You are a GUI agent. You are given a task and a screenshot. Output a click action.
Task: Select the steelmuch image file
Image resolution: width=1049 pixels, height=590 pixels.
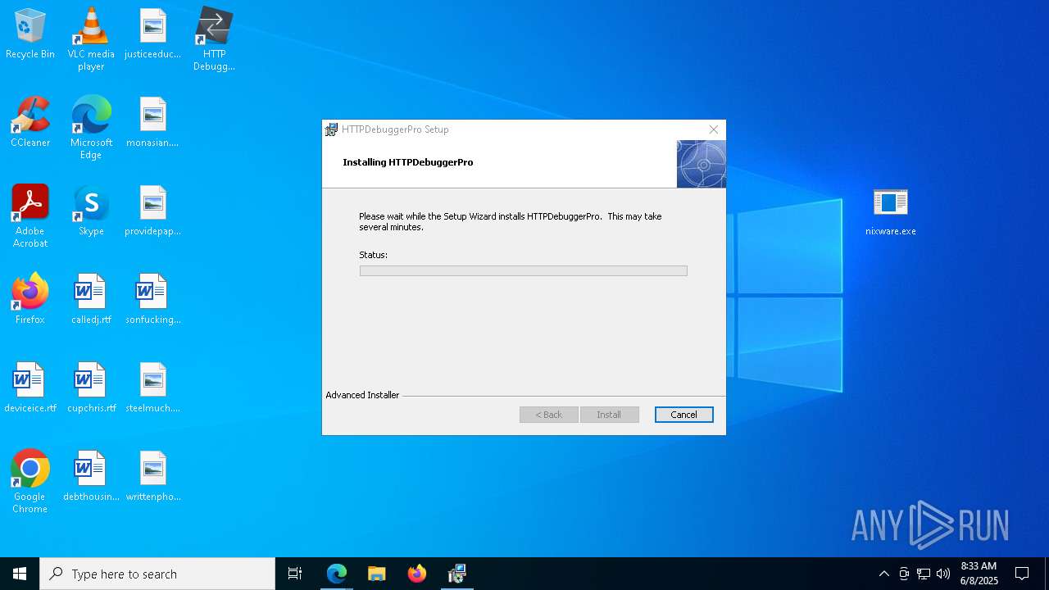point(152,388)
